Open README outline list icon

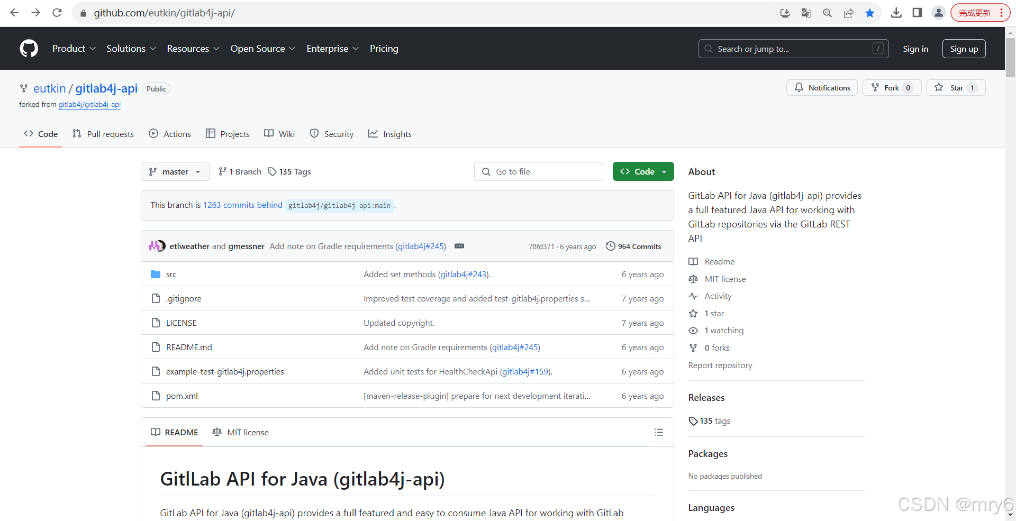click(x=659, y=432)
